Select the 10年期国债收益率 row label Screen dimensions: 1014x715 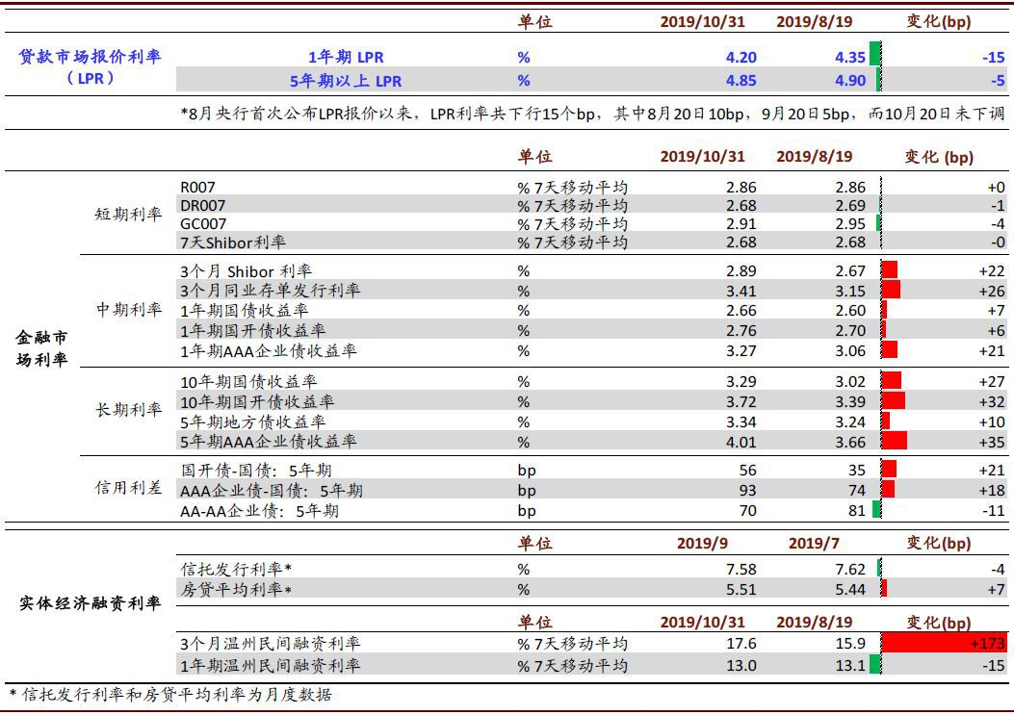248,381
